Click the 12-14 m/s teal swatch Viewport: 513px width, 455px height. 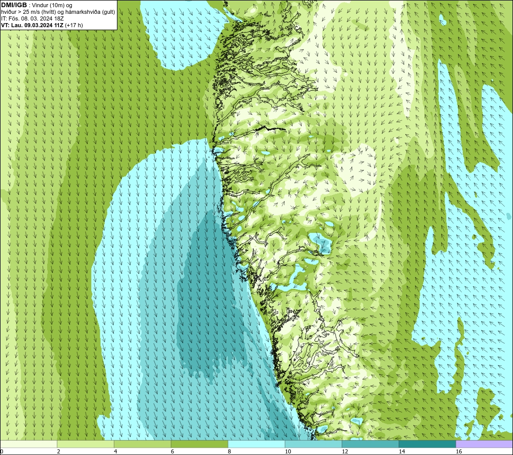pos(370,444)
